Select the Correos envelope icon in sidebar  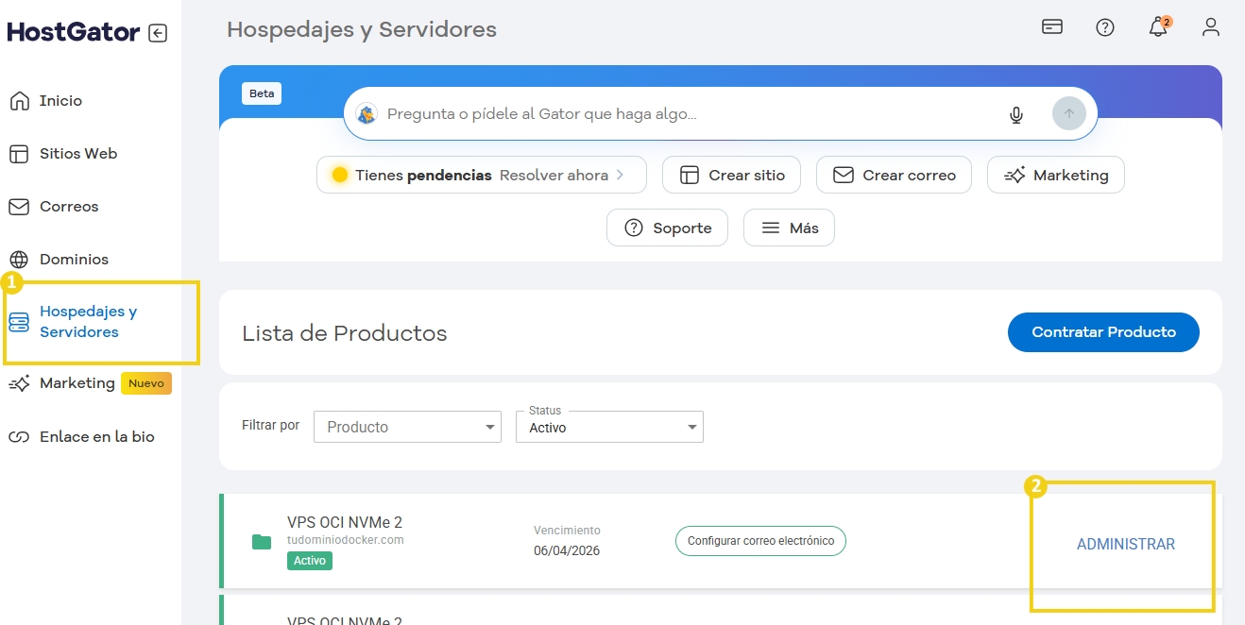pos(18,206)
